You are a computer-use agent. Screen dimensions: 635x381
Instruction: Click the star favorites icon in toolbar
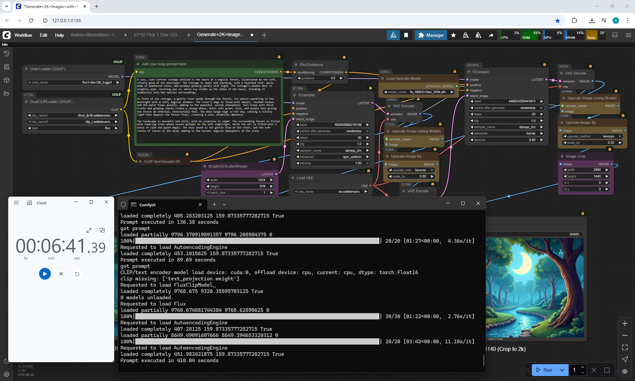coord(453,35)
